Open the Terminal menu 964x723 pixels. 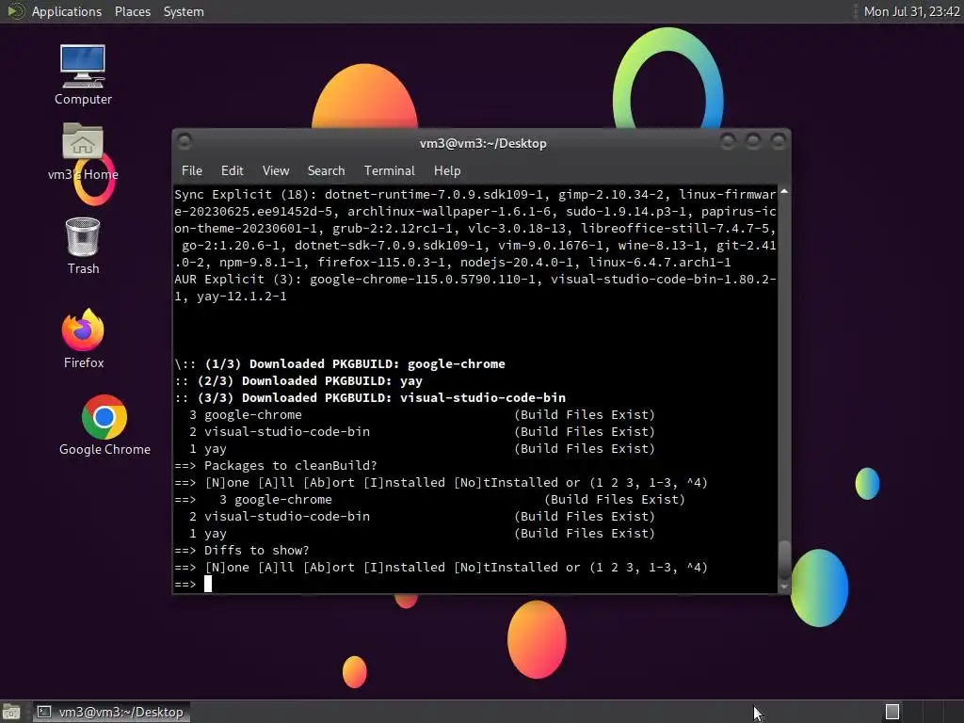[x=389, y=170]
